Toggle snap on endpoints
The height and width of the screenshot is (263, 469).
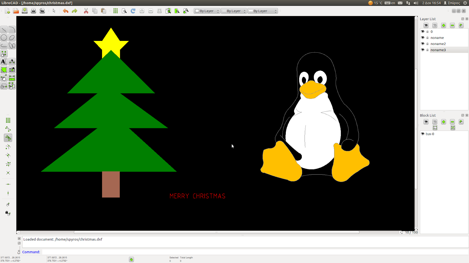coord(8,129)
